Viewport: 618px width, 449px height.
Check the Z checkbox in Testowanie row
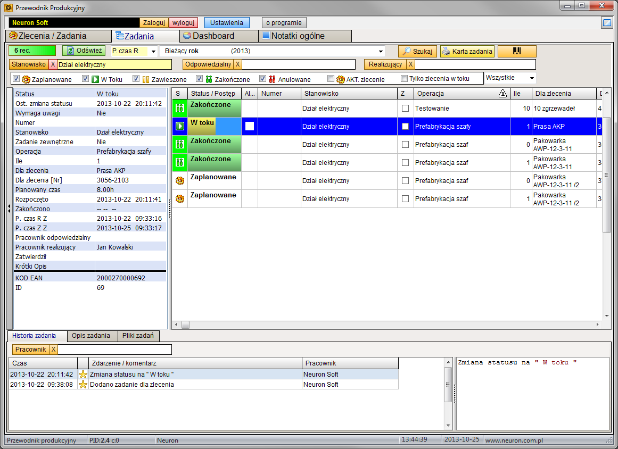[405, 109]
